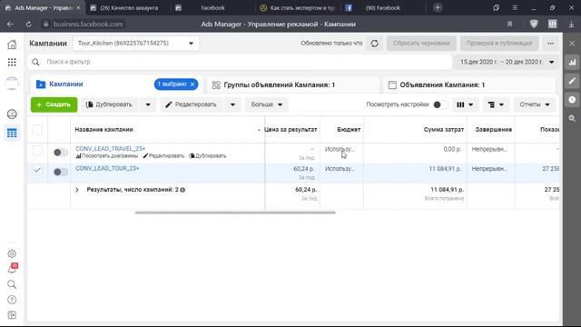Uncheck the CONV_LEAD_TOUR_23+ row checkbox
Screen dimensions: 581x327
[37, 170]
